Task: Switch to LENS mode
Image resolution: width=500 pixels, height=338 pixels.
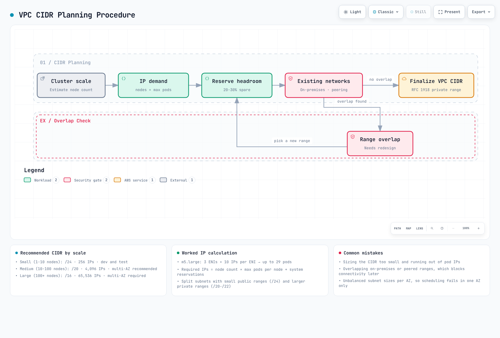Action: (x=420, y=228)
